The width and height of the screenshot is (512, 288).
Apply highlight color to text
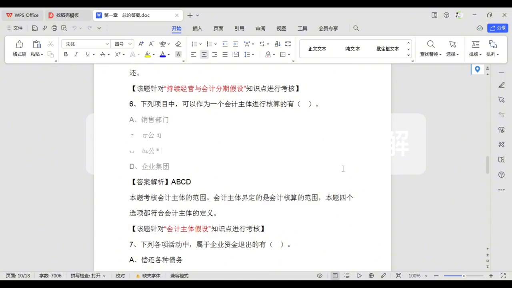[x=147, y=54]
